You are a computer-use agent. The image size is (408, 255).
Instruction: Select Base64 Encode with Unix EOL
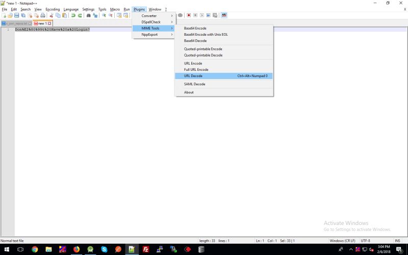click(224, 34)
